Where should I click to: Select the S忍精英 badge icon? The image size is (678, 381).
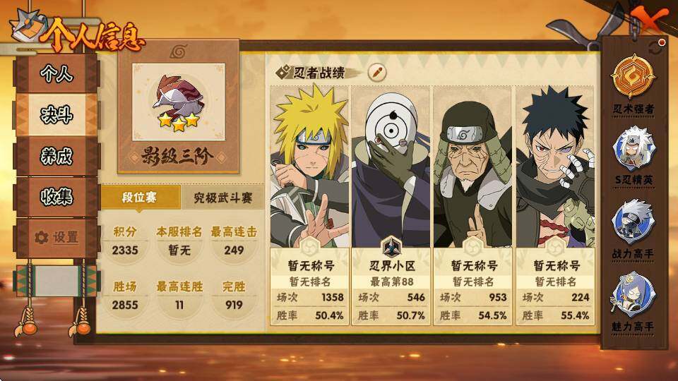point(634,148)
